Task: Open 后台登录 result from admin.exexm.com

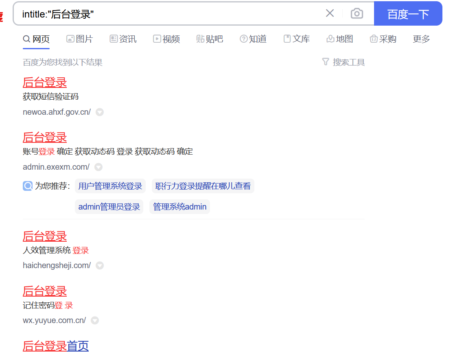Action: [x=45, y=138]
